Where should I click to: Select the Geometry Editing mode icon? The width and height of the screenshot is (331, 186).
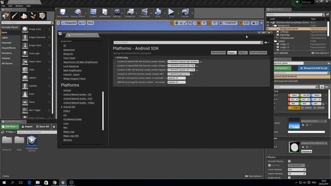click(x=42, y=16)
